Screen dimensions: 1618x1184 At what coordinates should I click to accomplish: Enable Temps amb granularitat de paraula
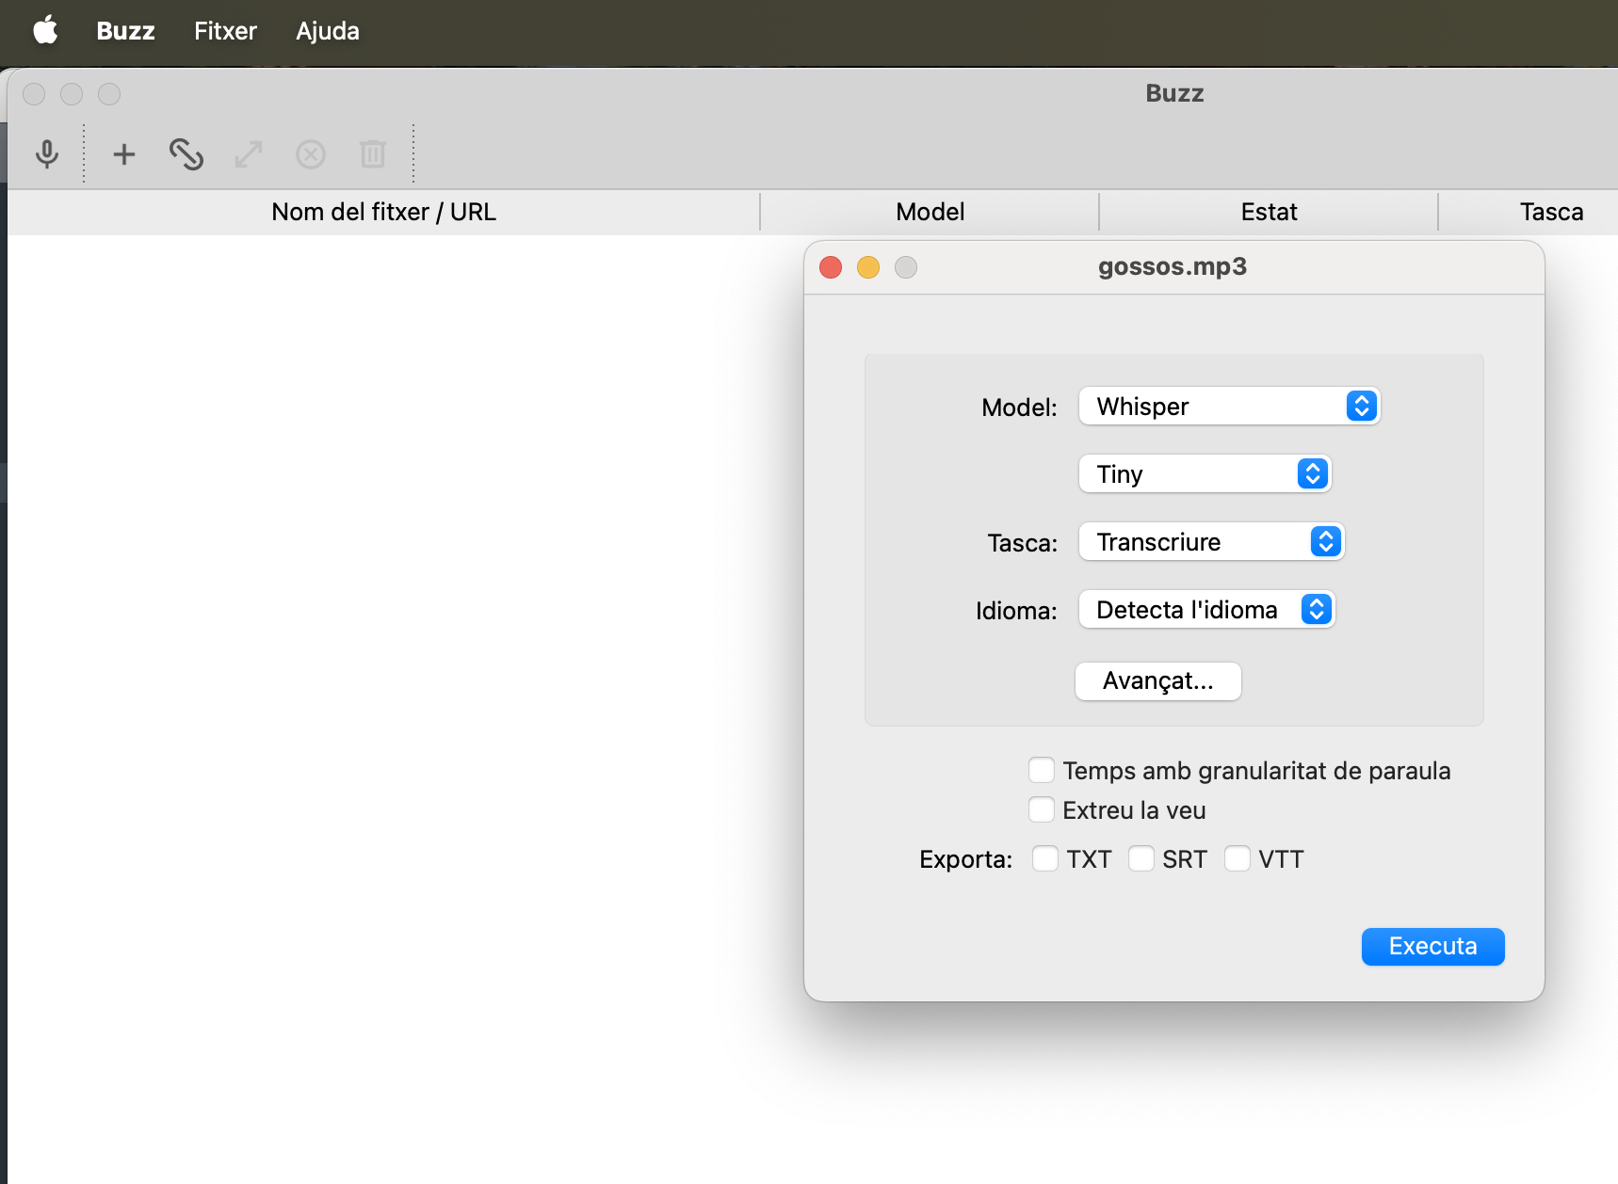(1041, 770)
